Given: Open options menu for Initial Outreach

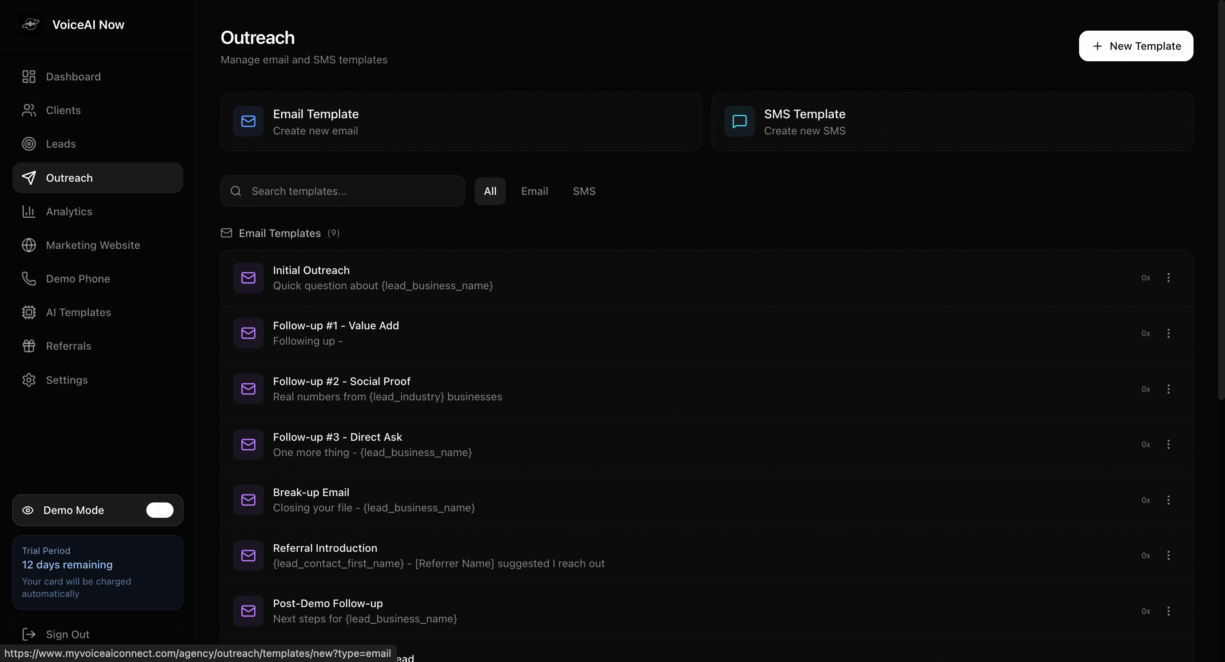Looking at the screenshot, I should [x=1168, y=278].
